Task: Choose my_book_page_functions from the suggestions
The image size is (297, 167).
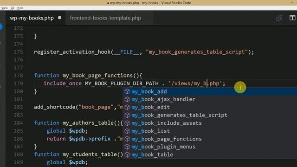Action: tap(210, 139)
